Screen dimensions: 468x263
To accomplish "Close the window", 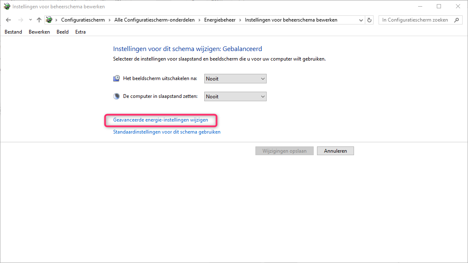I will click(x=458, y=6).
